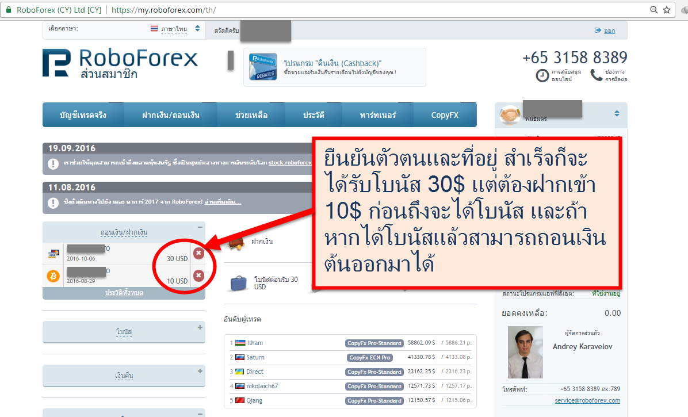Open the Rebates cashback banner image
This screenshot has width=688, height=417.
click(x=263, y=67)
